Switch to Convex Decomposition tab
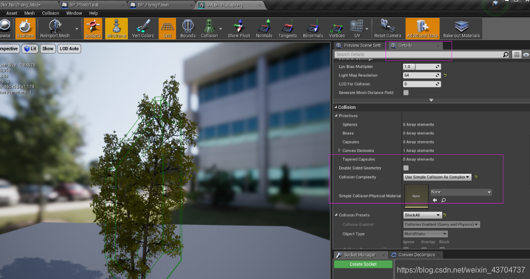Image resolution: width=530 pixels, height=279 pixels. [416, 254]
